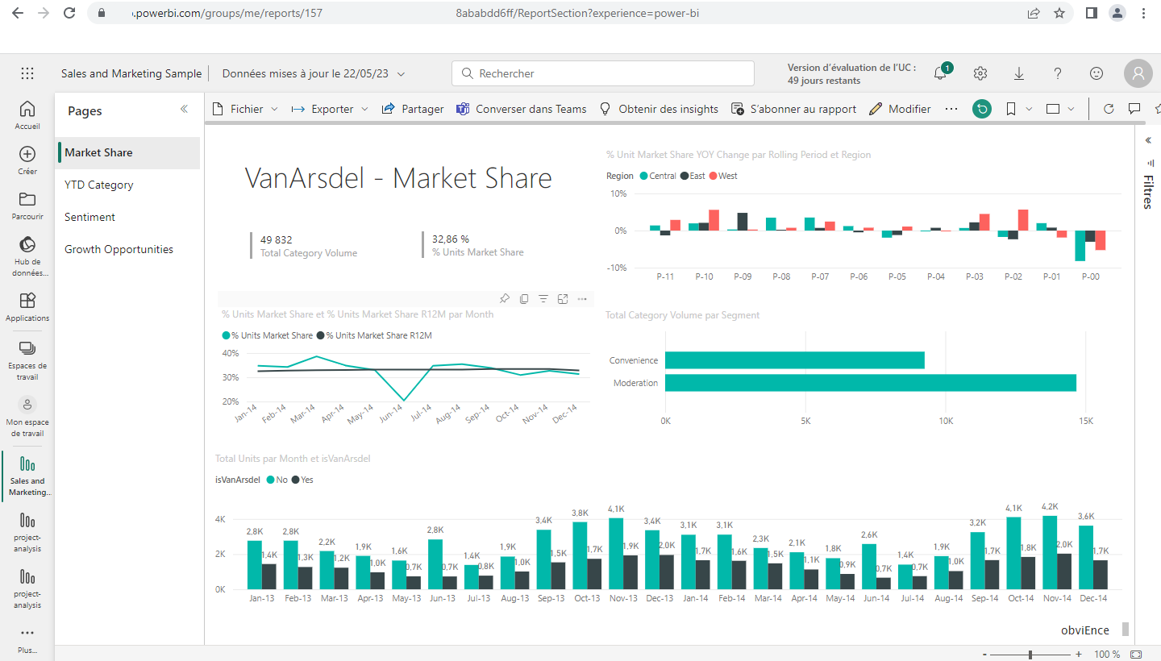
Task: Expand bookmarks dropdown in toolbar
Action: (1029, 109)
